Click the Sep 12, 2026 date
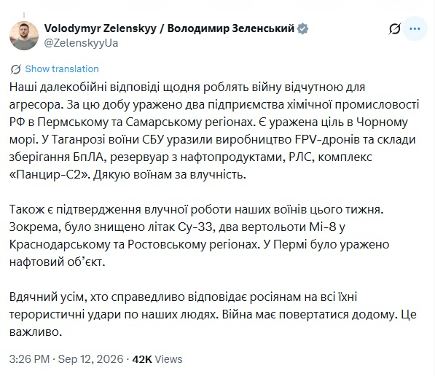The width and height of the screenshot is (435, 376). 90,359
